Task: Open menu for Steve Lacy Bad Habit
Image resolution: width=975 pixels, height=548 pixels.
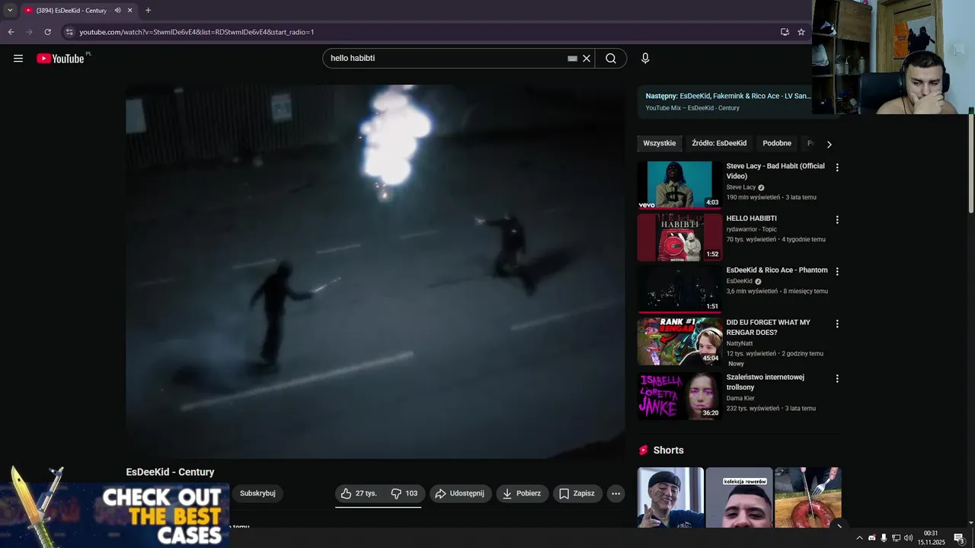Action: (x=837, y=167)
